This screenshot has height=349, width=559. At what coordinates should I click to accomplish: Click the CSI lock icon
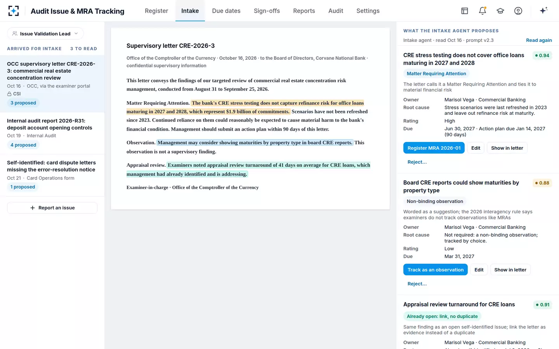9,94
